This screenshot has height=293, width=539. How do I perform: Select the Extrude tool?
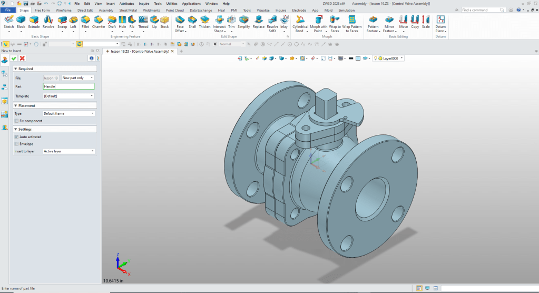34,21
